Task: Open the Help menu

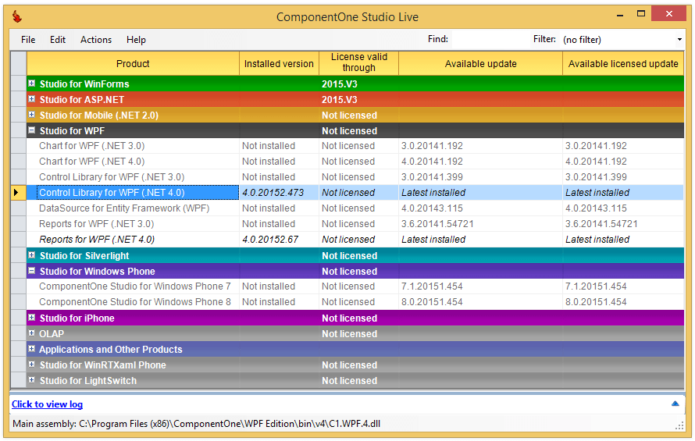Action: 136,40
